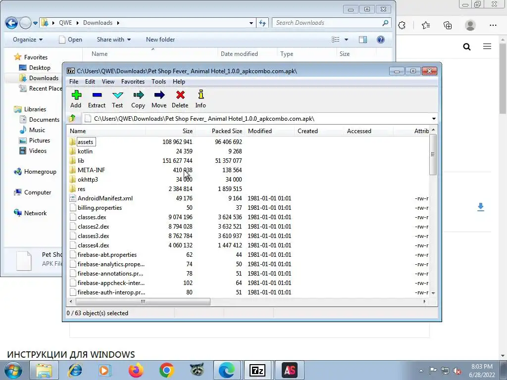Click the 7-Zip vertical scrollbar thumb
Screen dimensions: 507x380
(x=433, y=154)
